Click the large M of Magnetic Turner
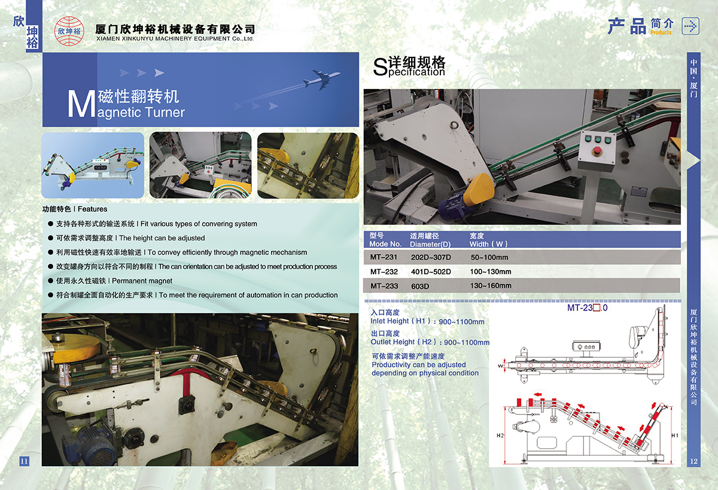Screen dimensions: 718x490 click(x=78, y=105)
